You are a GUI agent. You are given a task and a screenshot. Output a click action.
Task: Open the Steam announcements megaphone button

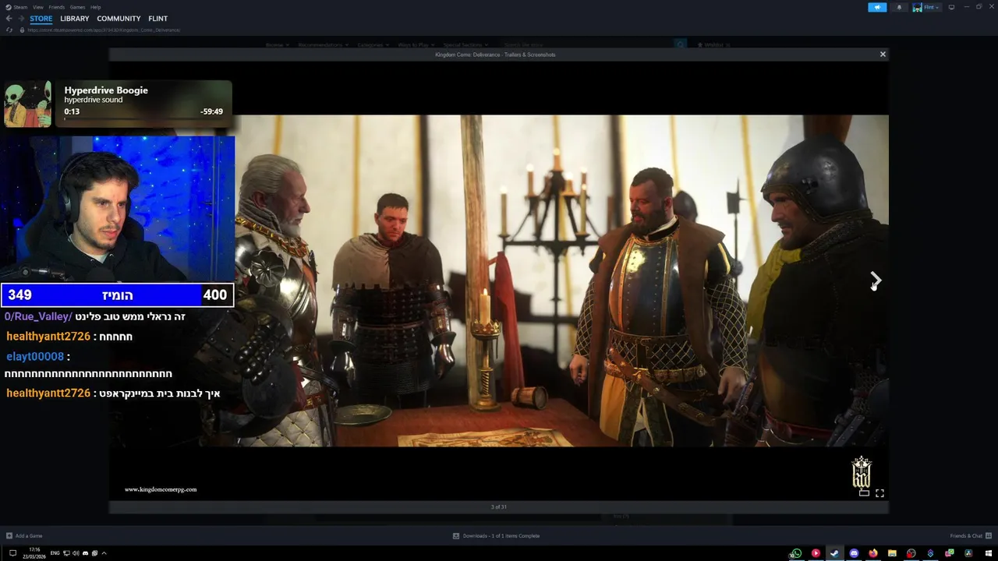(x=877, y=7)
